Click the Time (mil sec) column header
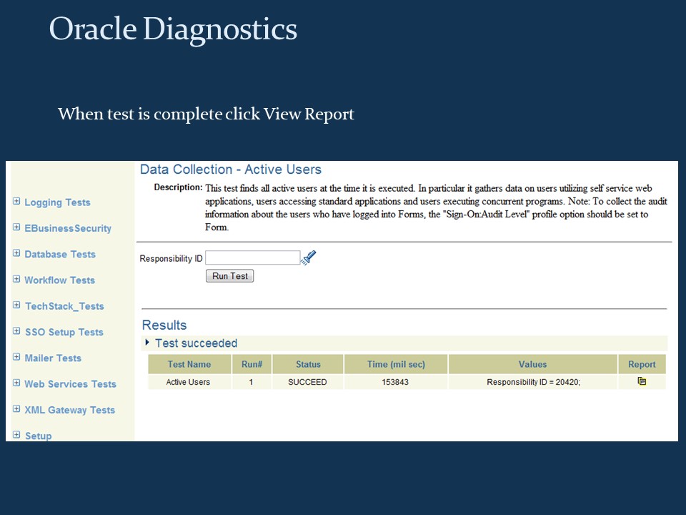The width and height of the screenshot is (686, 515). 396,364
